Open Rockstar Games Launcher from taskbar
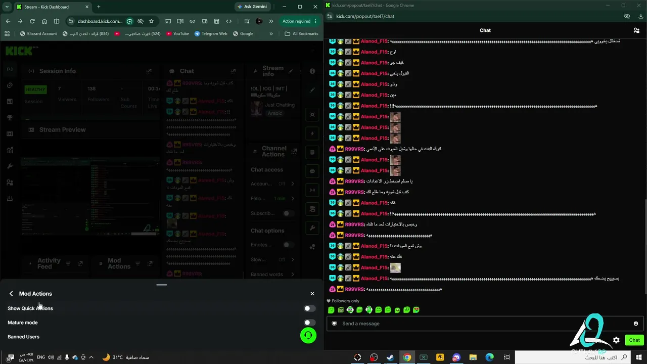The image size is (647, 364). pyautogui.click(x=440, y=357)
